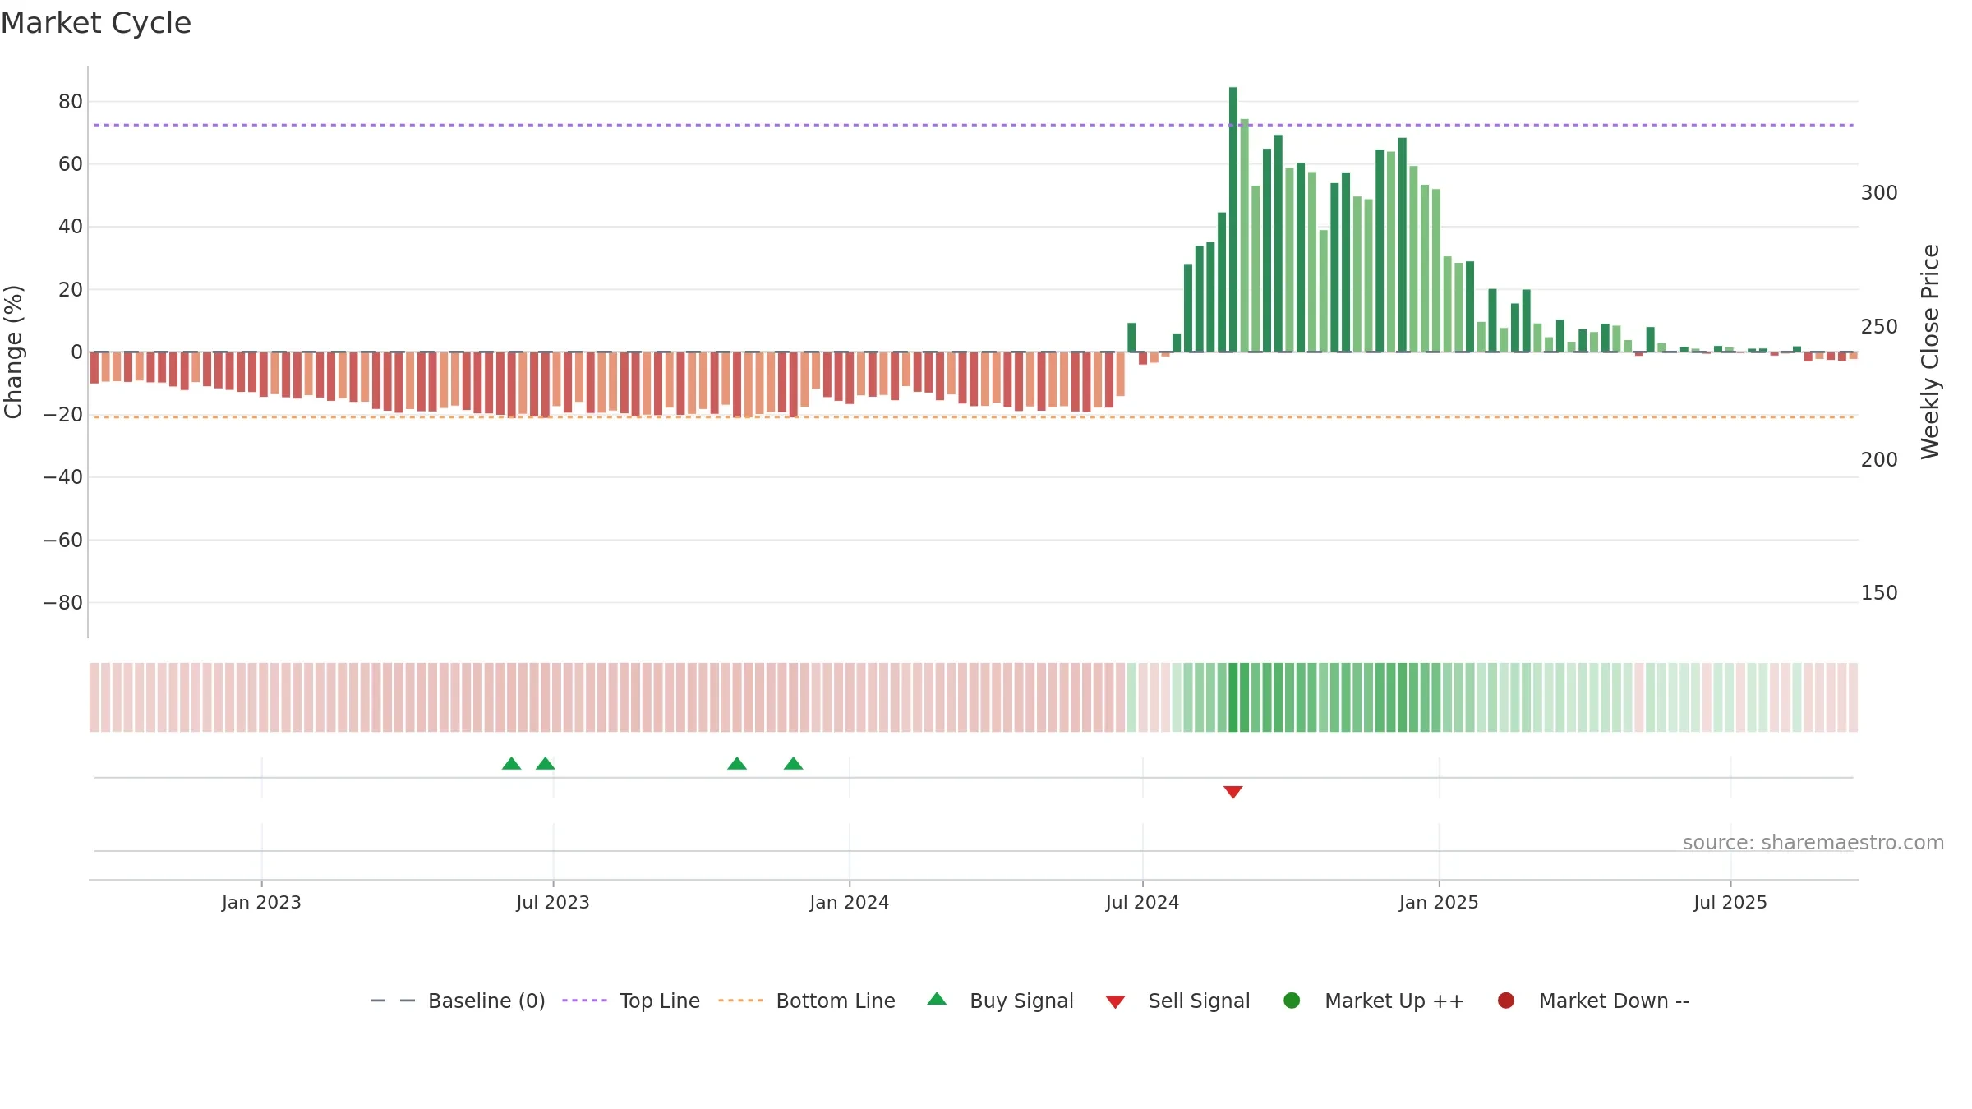The height and width of the screenshot is (1109, 1972).
Task: Click the Jan 2025 axis label
Action: point(1439,902)
